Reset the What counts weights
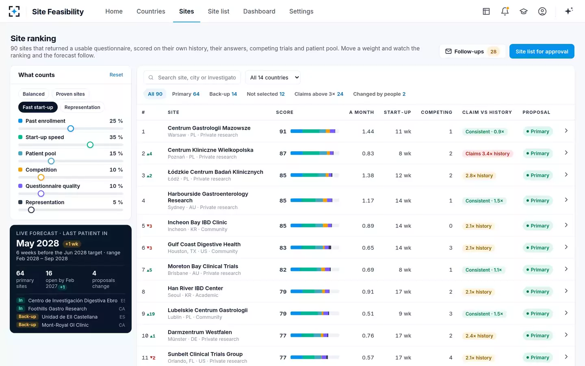585x366 pixels. point(116,75)
